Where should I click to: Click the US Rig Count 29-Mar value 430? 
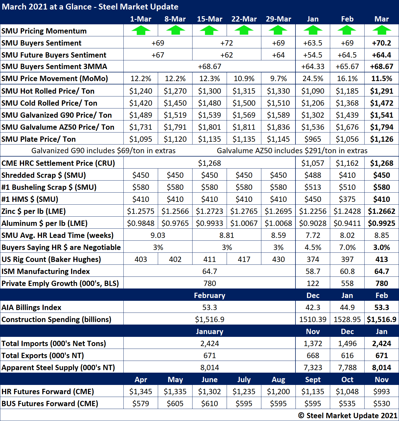[x=278, y=259]
